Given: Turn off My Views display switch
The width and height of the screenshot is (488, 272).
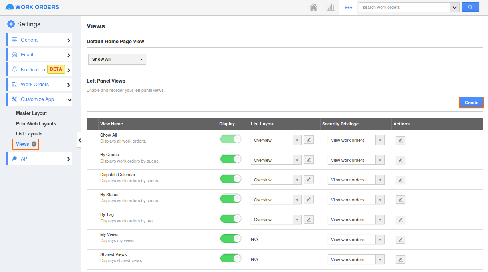Looking at the screenshot, I should point(231,239).
